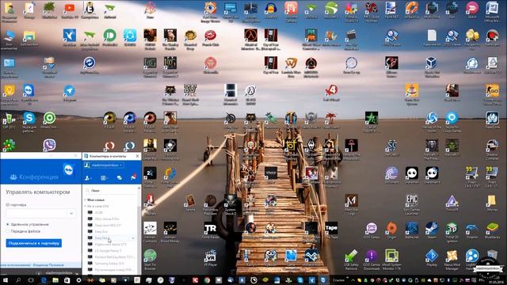This screenshot has height=285, width=507.
Task: Show hidden system tray icons chevron
Action: click(x=353, y=280)
